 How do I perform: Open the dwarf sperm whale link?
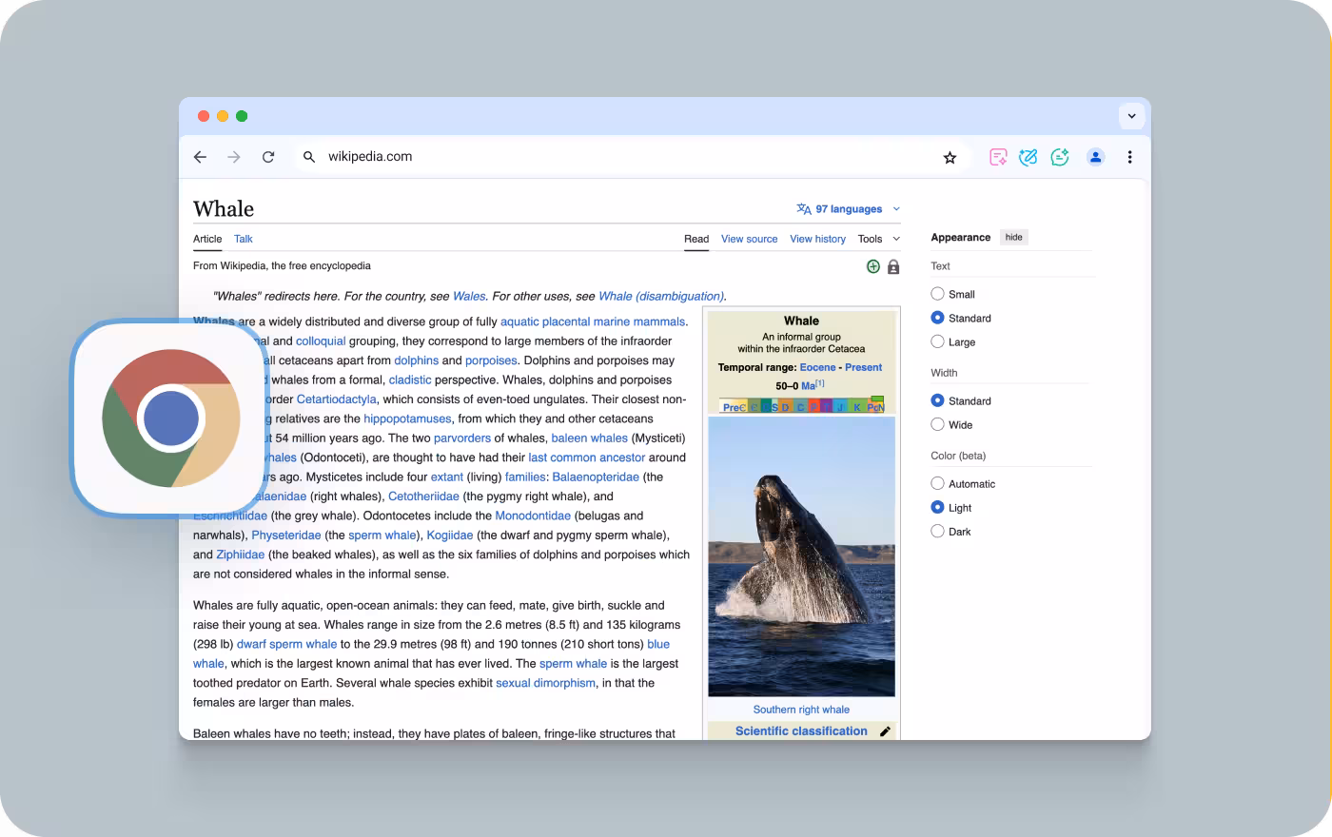(287, 644)
